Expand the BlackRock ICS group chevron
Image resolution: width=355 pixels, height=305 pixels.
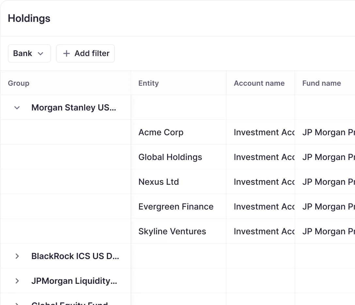17,256
